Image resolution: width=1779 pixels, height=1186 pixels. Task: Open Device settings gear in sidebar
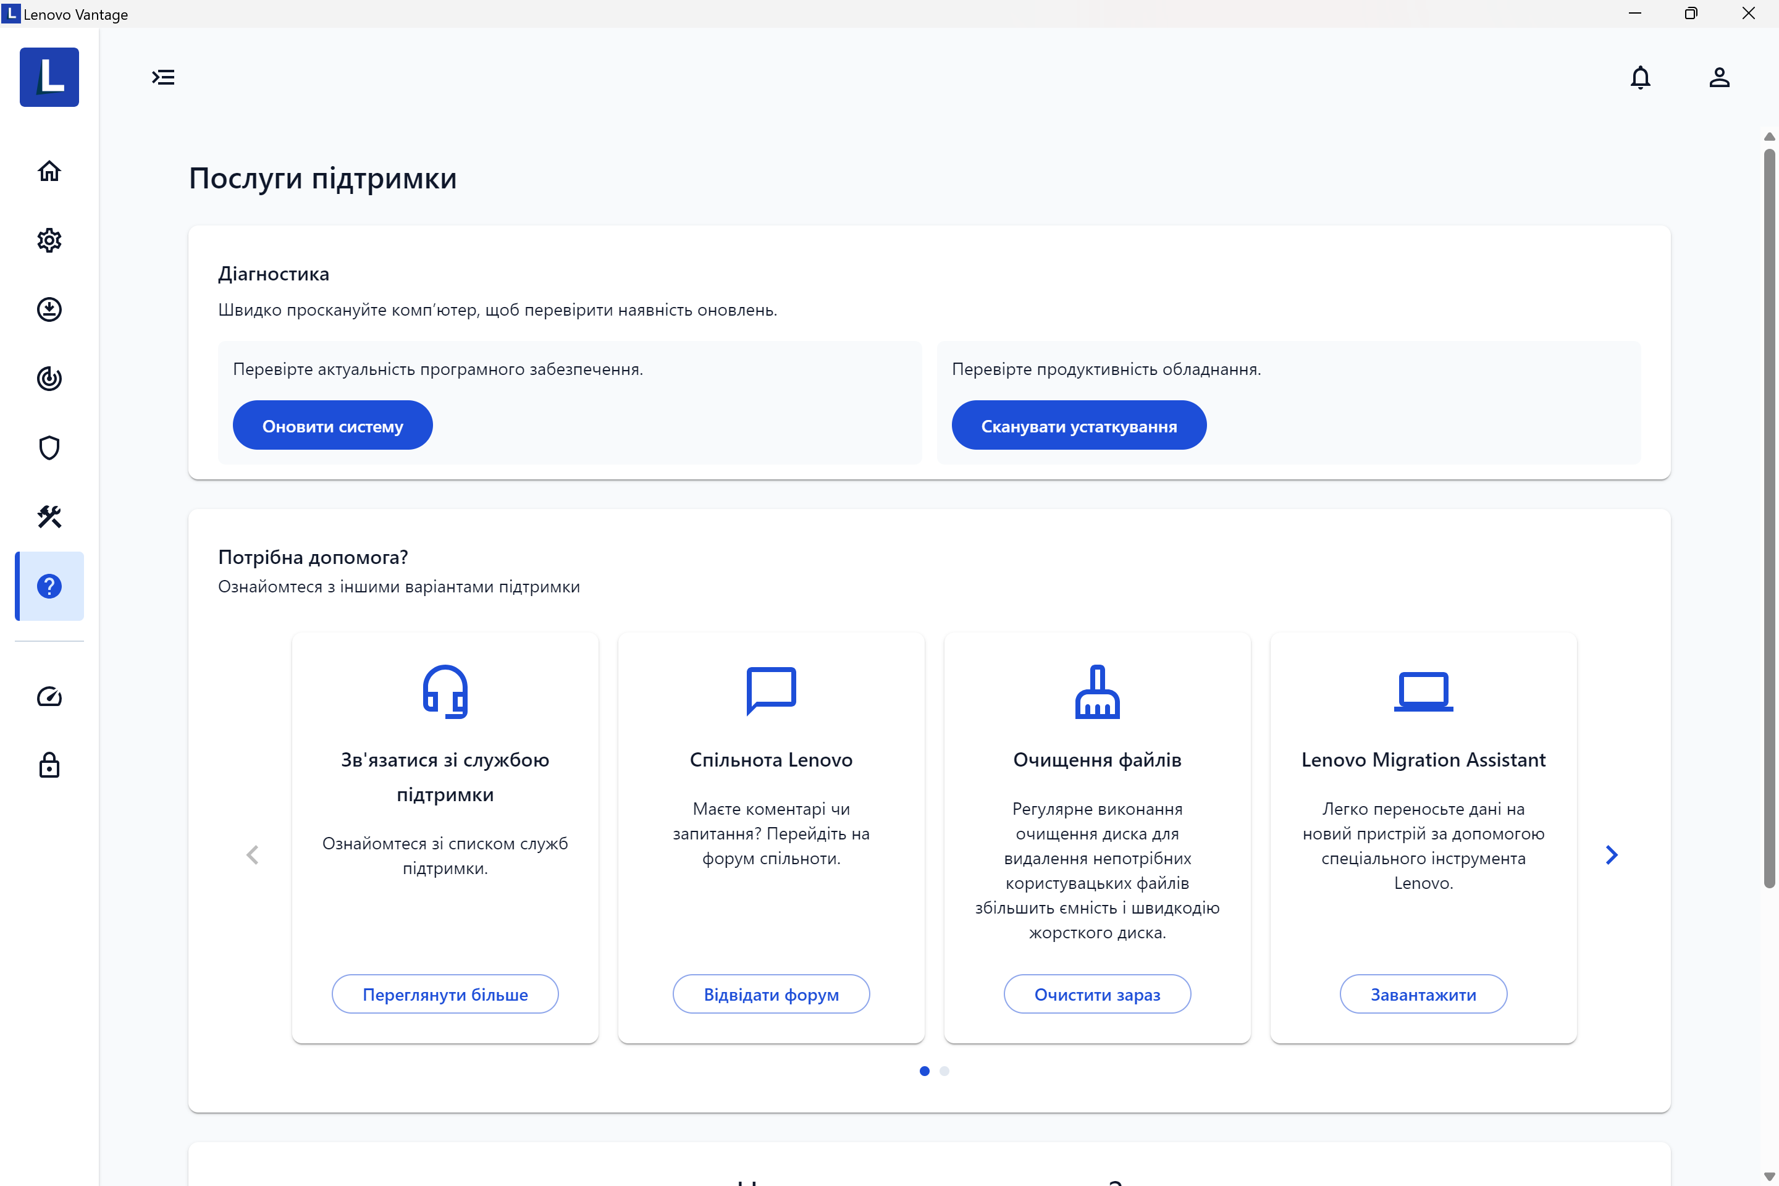(x=49, y=240)
